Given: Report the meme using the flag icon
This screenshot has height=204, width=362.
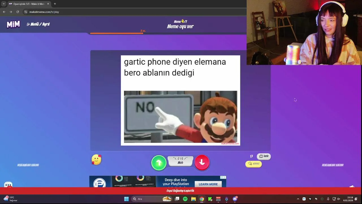Looking at the screenshot, I should pyautogui.click(x=252, y=156).
